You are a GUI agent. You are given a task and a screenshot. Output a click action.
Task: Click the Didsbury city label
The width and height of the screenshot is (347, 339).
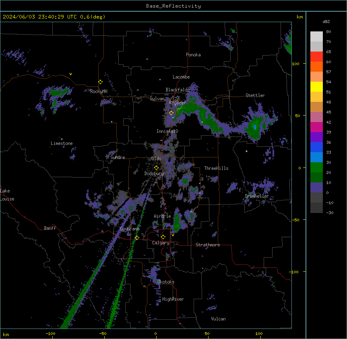pos(154,174)
